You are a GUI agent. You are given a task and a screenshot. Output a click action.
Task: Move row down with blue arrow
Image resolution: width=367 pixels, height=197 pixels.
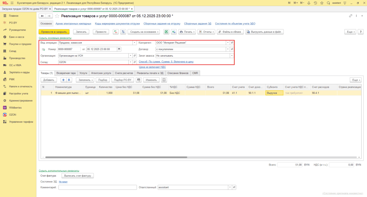point(69,80)
